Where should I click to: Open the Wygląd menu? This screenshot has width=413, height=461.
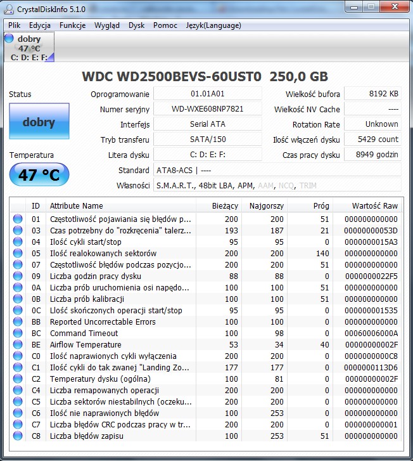(x=107, y=25)
